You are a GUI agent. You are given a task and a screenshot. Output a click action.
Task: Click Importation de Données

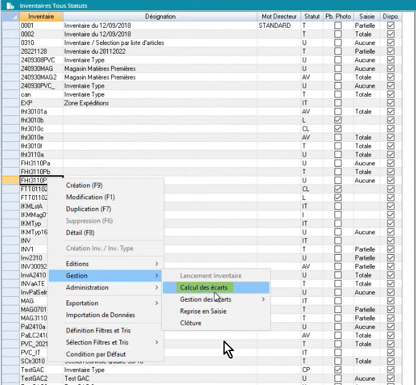[100, 315]
